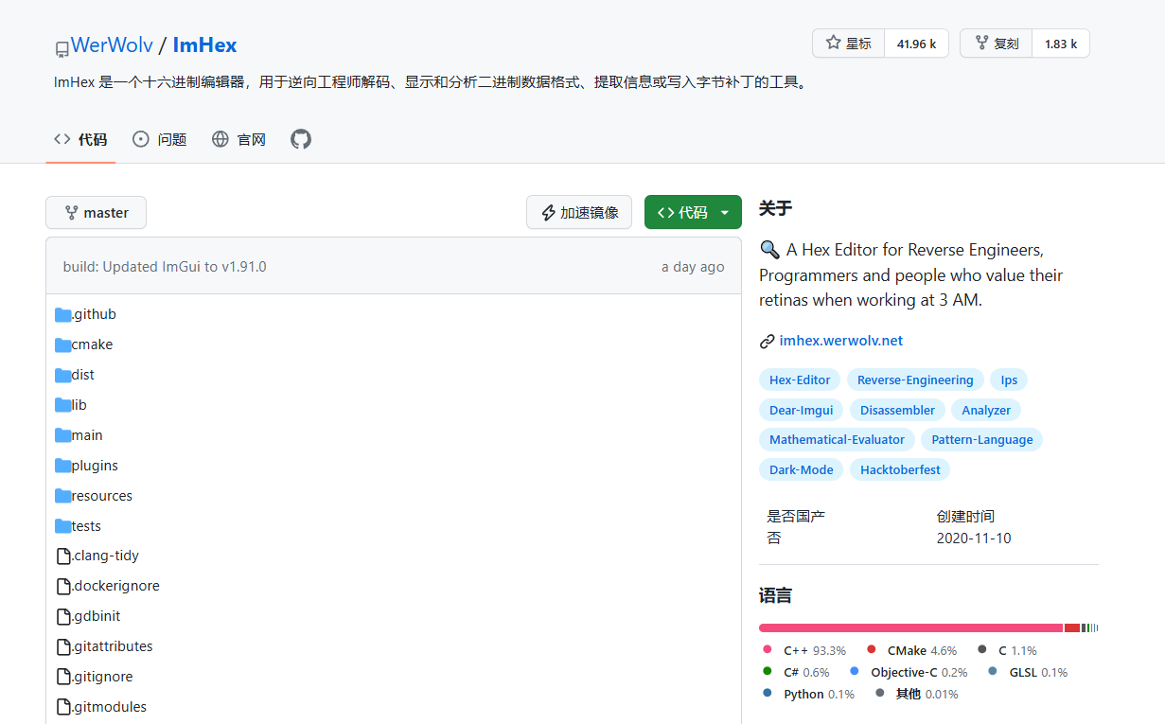Click the Hex-Editor topic tag
Viewport: 1165px width, 724px height.
[x=800, y=380]
